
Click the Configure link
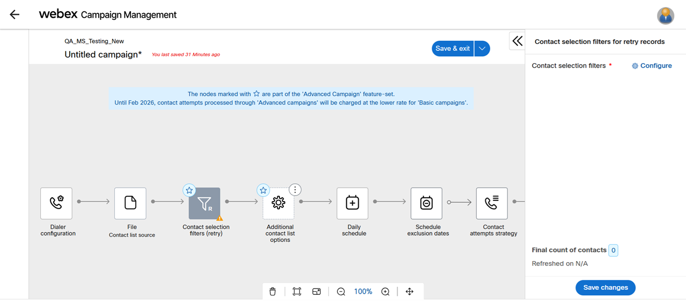click(652, 65)
